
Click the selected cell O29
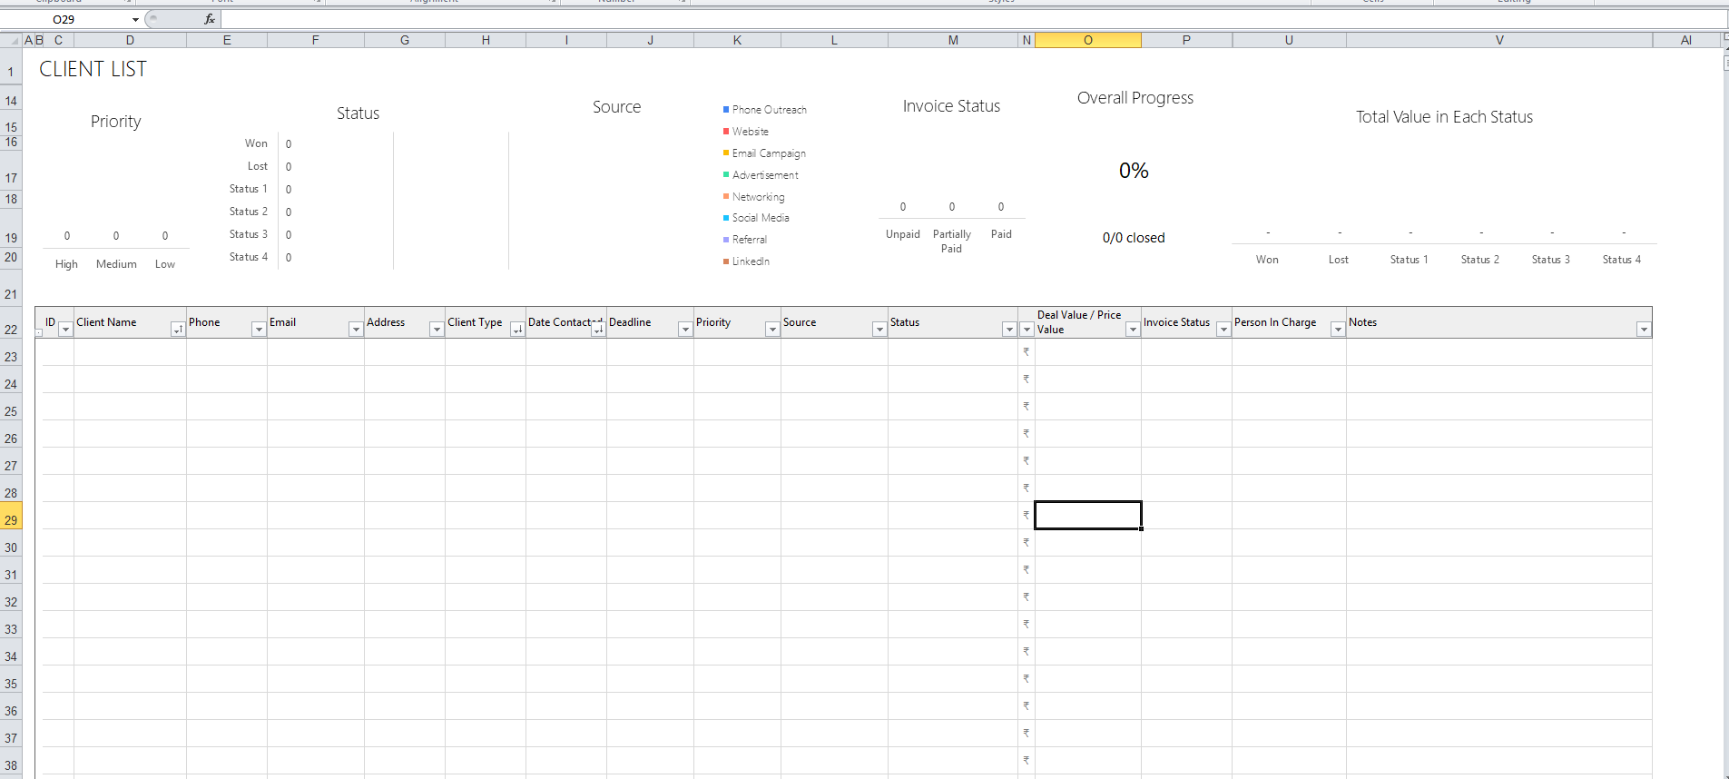coord(1088,516)
